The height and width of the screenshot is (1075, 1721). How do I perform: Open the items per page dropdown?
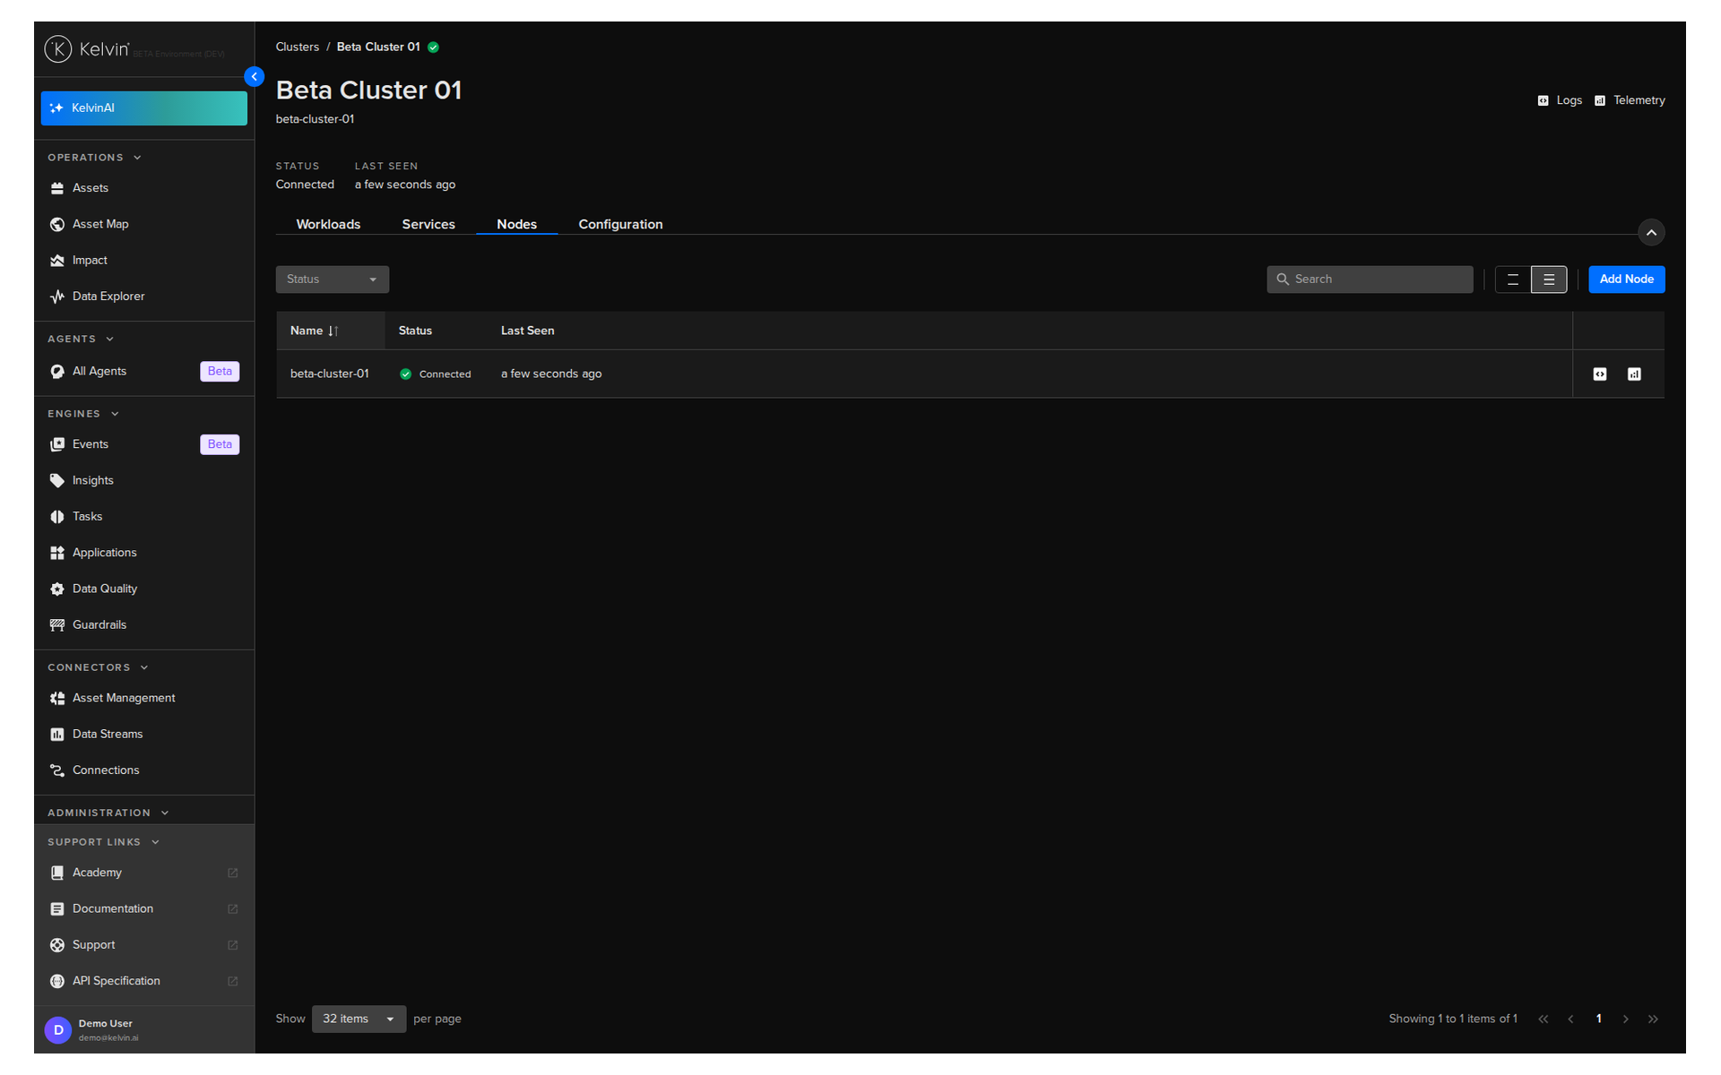(359, 1019)
